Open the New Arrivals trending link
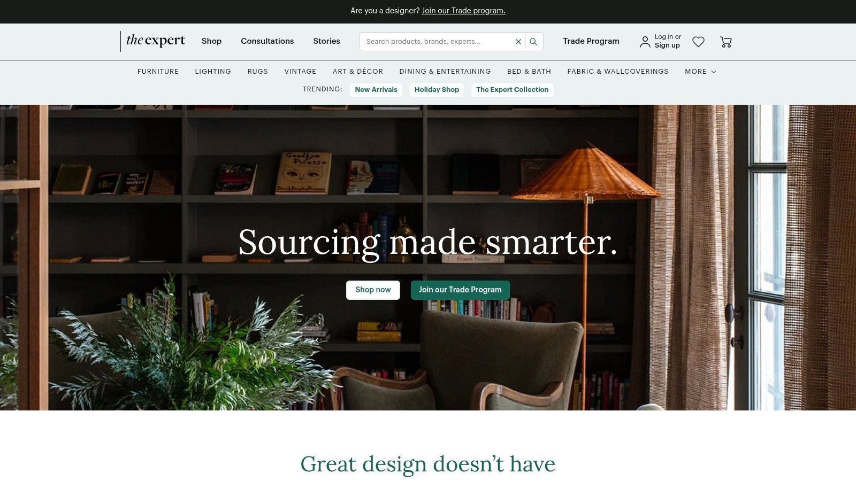The height and width of the screenshot is (481, 856). (376, 90)
